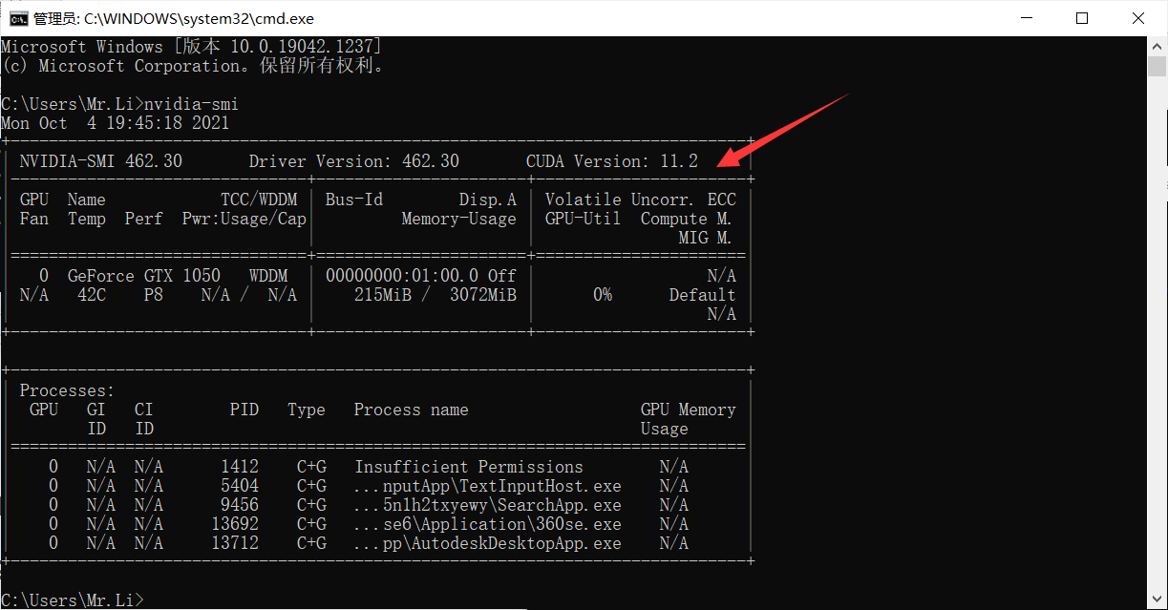
Task: Click PID '9456' in process table
Action: click(240, 505)
